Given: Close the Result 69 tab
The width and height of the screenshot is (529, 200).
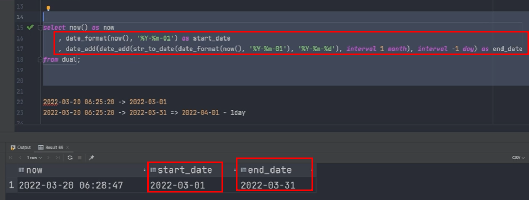Looking at the screenshot, I should tap(67, 148).
